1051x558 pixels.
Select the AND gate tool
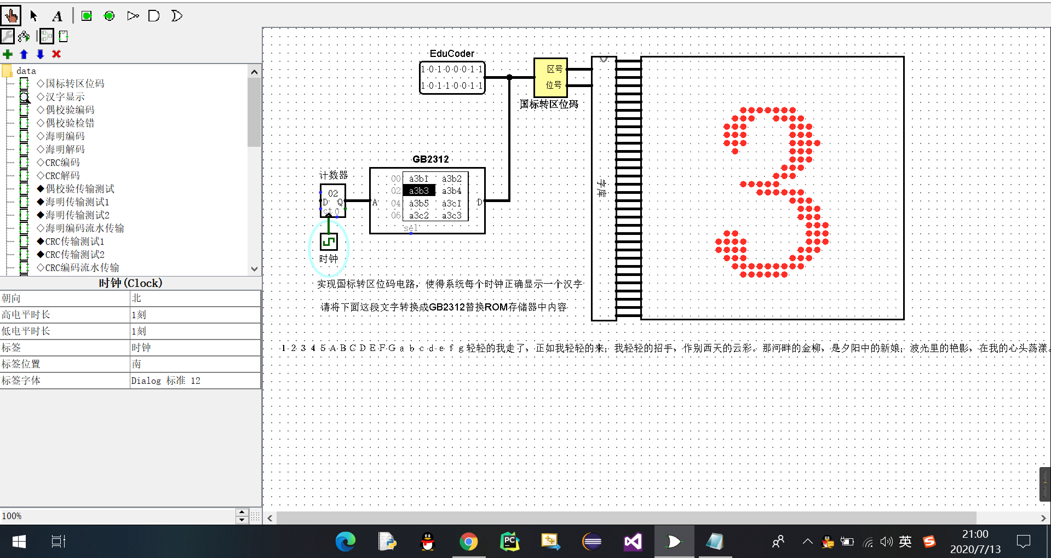[x=154, y=16]
